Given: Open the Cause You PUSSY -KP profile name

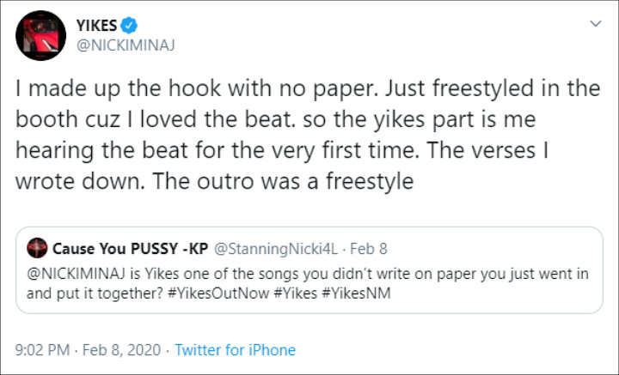Looking at the screenshot, I should (x=131, y=249).
